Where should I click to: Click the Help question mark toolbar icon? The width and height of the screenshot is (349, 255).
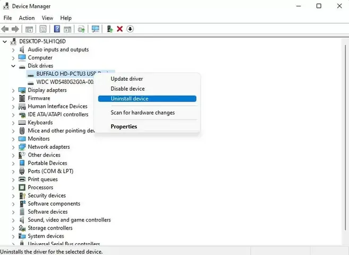tap(57, 29)
